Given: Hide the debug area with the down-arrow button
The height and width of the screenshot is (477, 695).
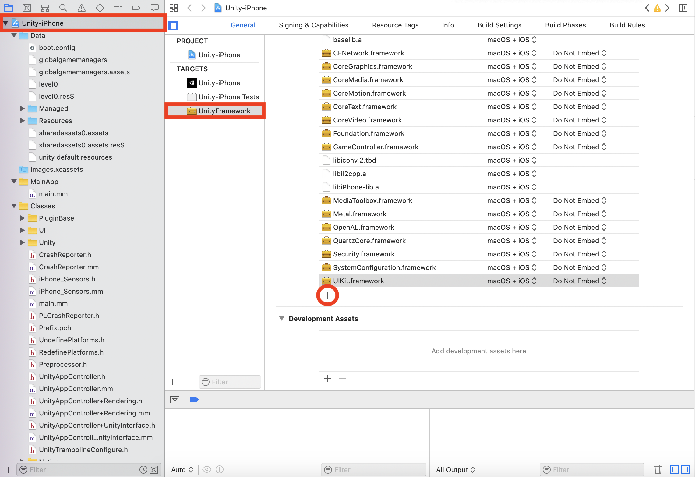Looking at the screenshot, I should pos(175,400).
